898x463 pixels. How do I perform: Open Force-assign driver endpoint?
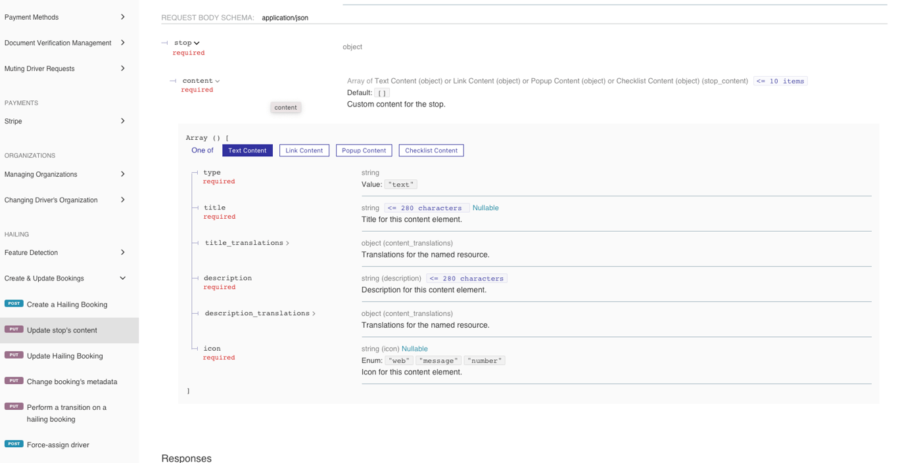click(x=69, y=445)
